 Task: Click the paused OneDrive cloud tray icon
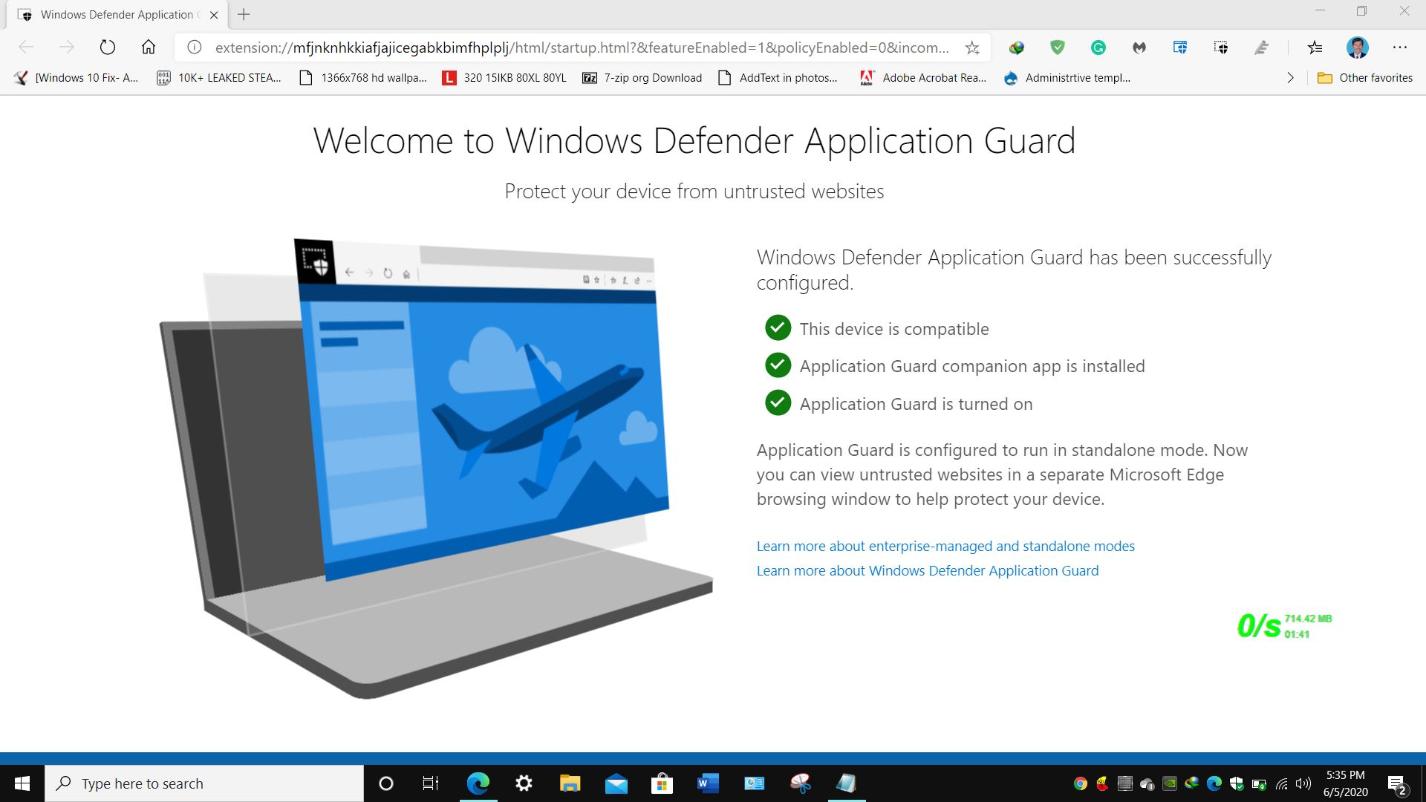[x=1147, y=783]
